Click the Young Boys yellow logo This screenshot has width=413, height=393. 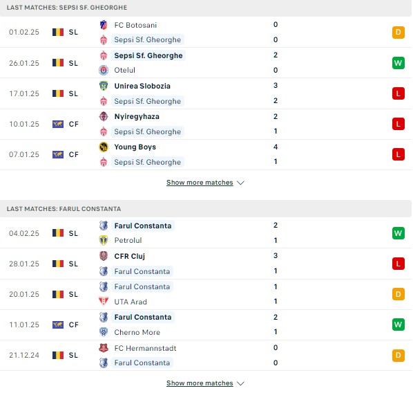click(104, 147)
